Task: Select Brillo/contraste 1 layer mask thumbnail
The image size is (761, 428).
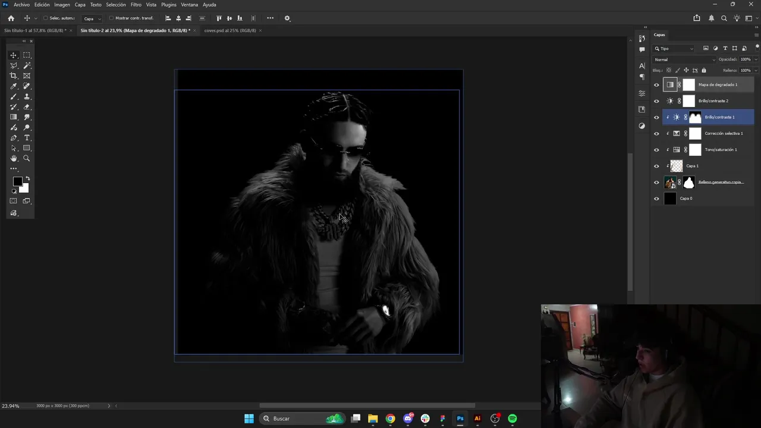Action: pos(694,117)
